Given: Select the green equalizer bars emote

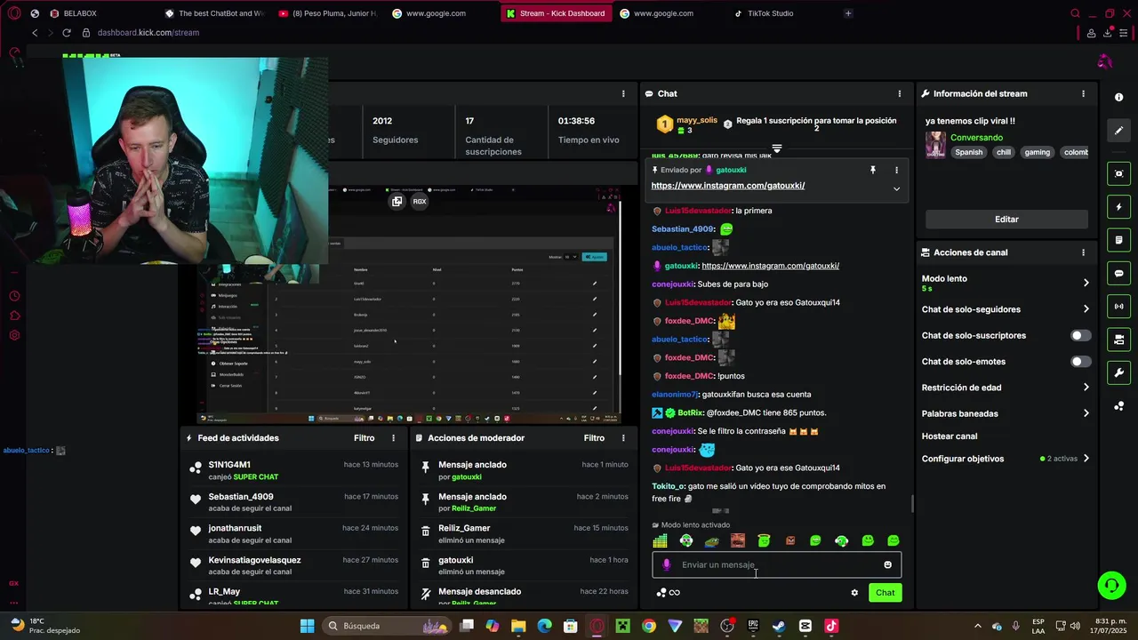Looking at the screenshot, I should (660, 540).
